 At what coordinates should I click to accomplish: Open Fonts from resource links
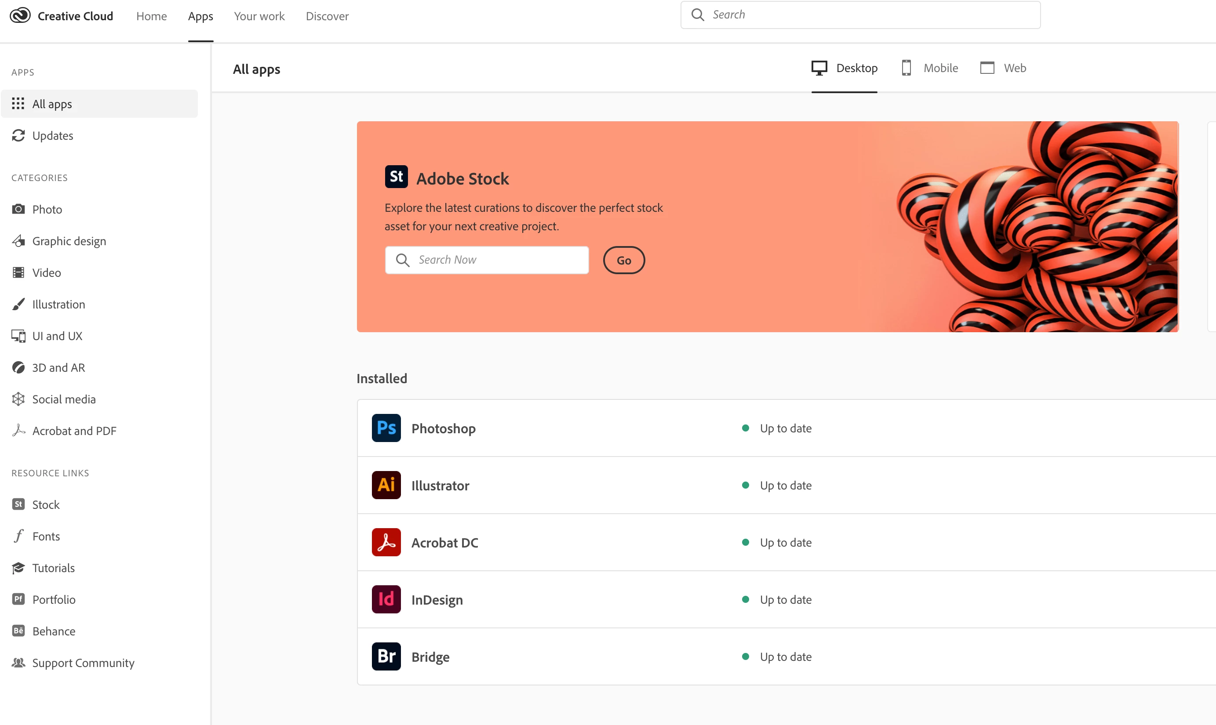click(x=46, y=536)
